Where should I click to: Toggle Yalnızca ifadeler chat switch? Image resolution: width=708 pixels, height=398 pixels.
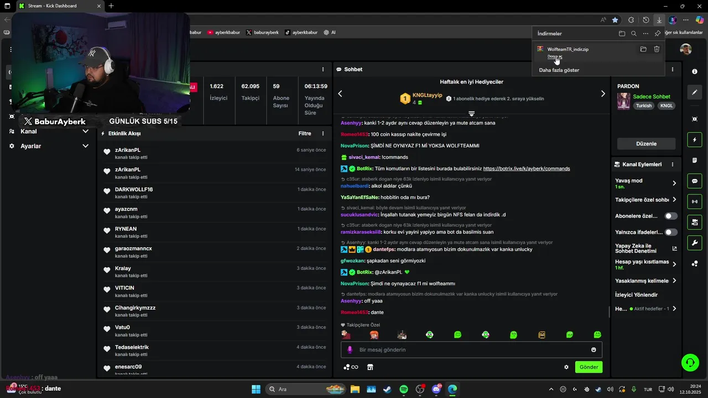pyautogui.click(x=670, y=232)
